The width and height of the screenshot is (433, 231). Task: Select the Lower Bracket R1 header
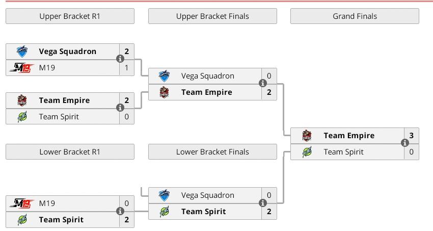click(x=70, y=152)
